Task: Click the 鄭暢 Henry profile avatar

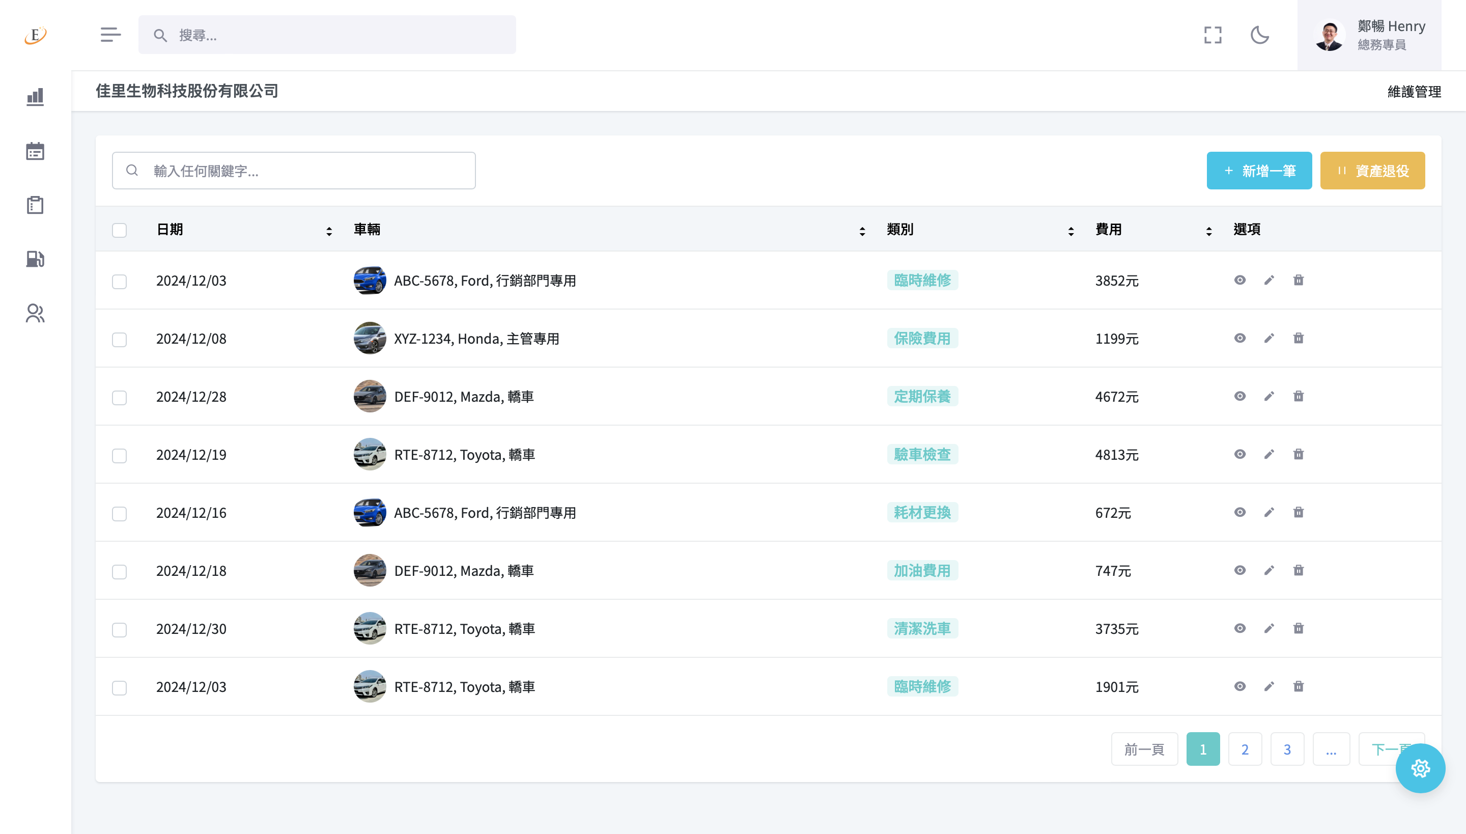Action: click(1329, 36)
